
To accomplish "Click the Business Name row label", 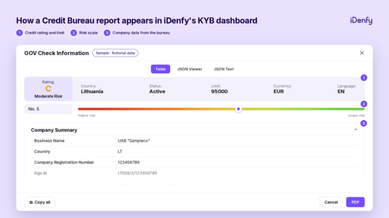I will (49, 140).
